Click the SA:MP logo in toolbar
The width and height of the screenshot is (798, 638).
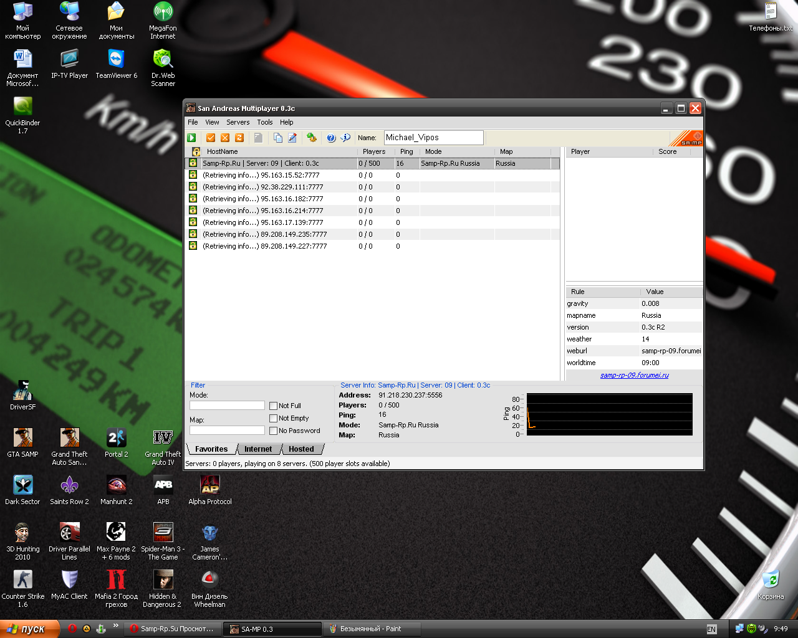[x=686, y=138]
